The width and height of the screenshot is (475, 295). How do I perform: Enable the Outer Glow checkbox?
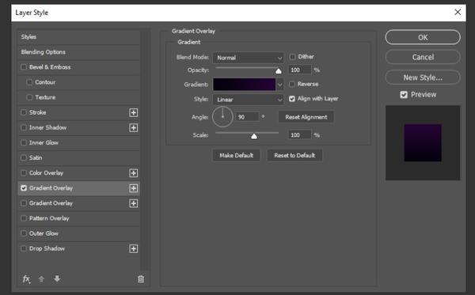[24, 233]
